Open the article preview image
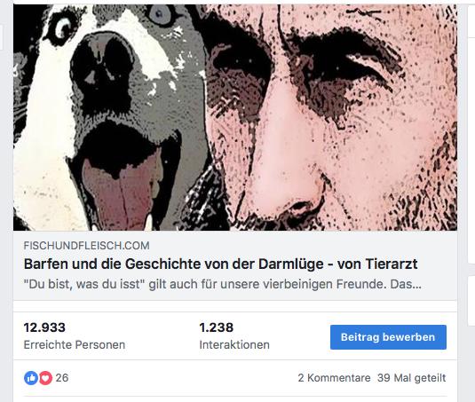The height and width of the screenshot is (402, 475). point(235,117)
